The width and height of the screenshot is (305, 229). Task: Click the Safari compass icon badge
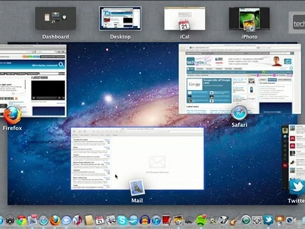239,113
